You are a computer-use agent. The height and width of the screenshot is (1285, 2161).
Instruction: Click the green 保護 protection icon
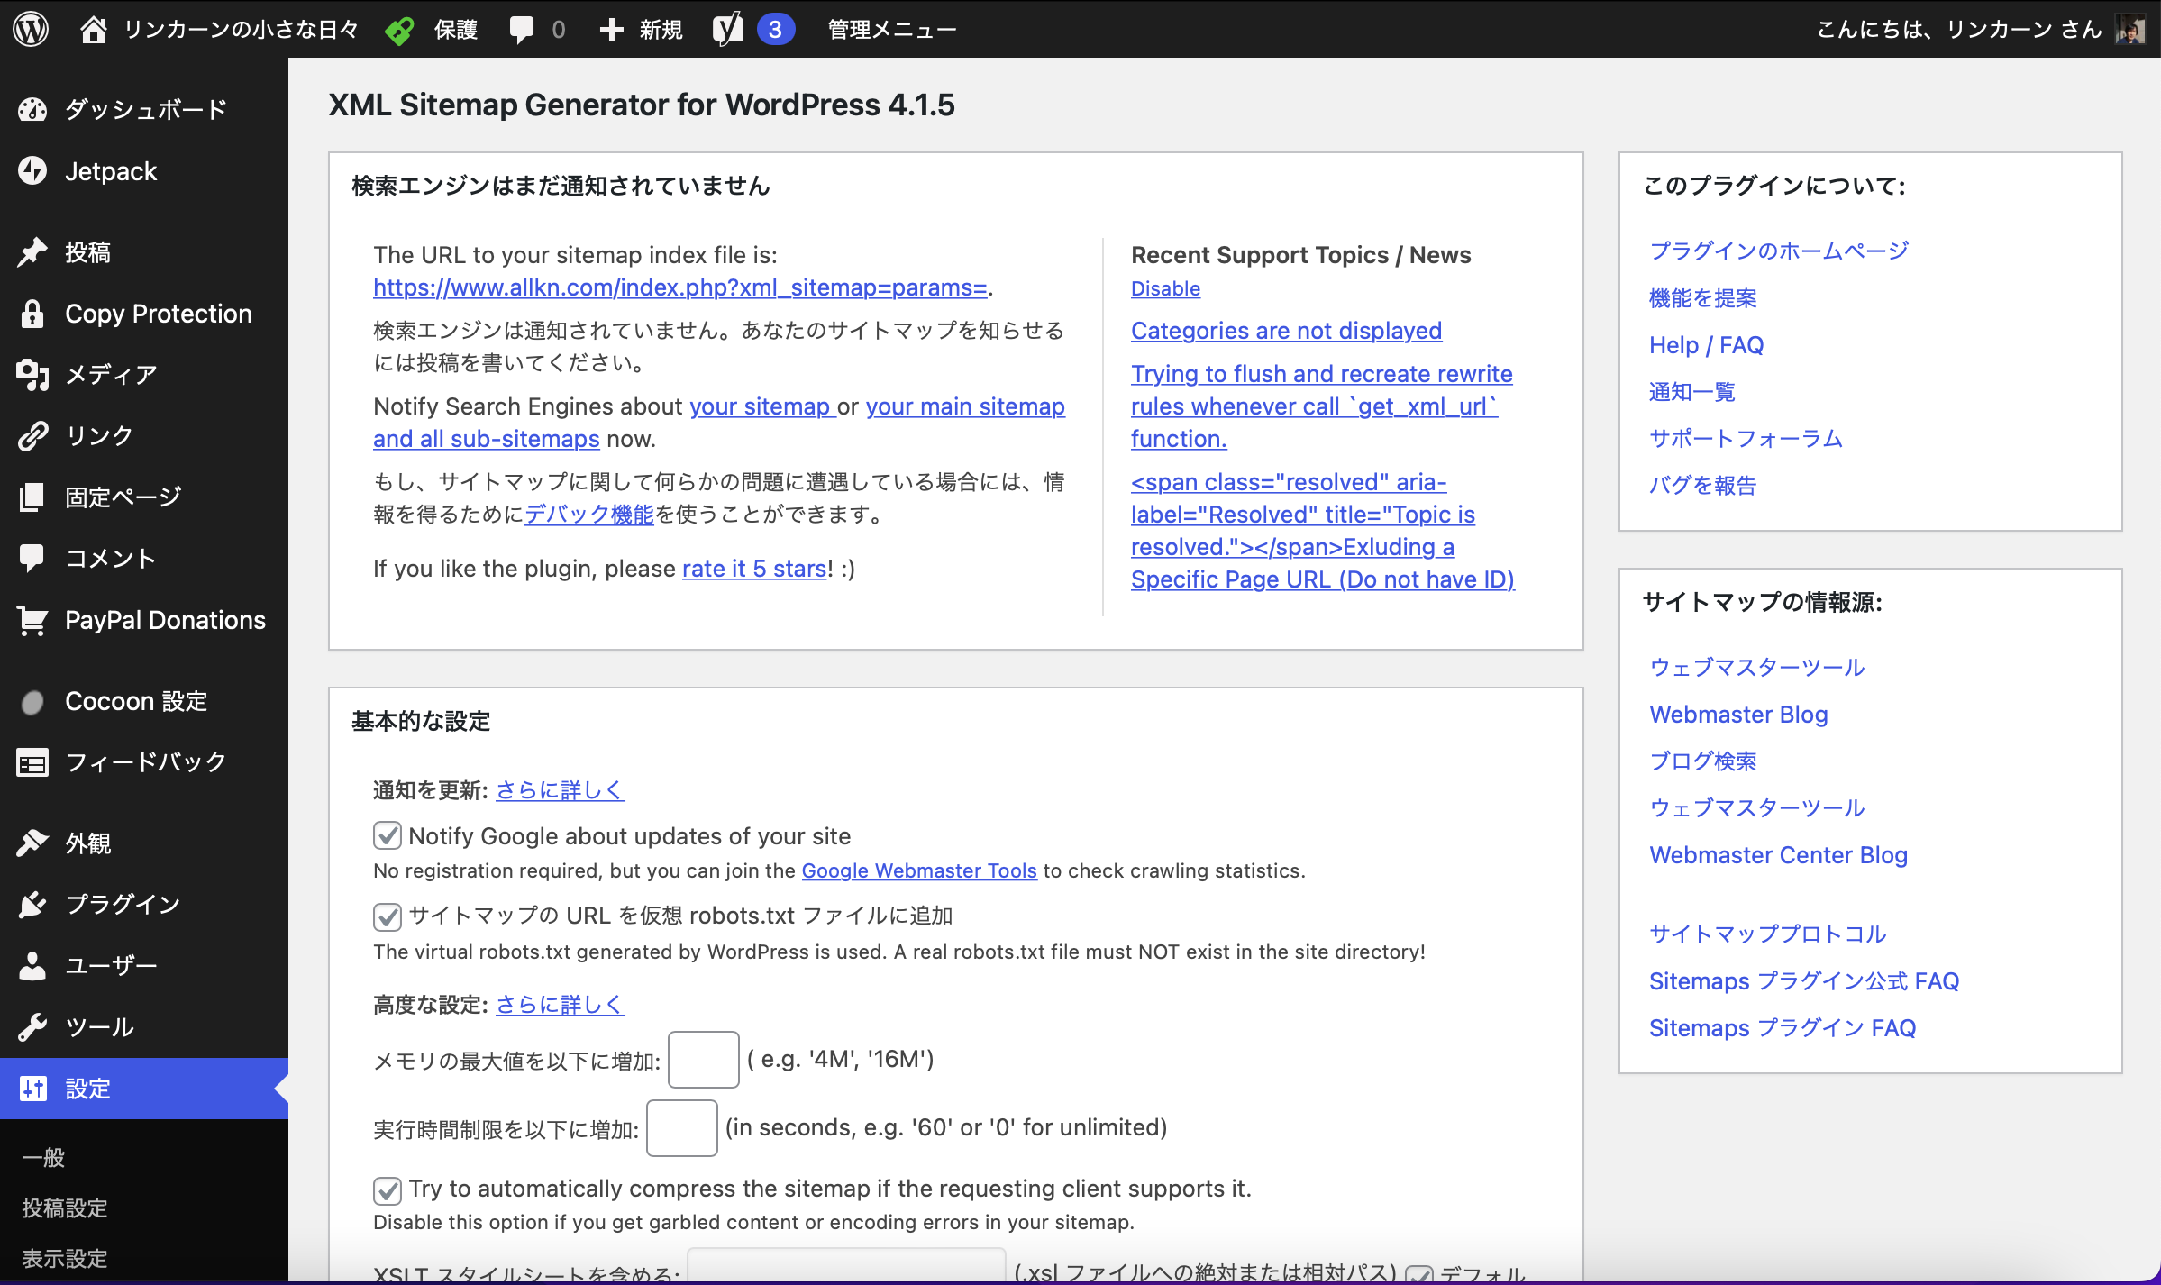pyautogui.click(x=399, y=30)
